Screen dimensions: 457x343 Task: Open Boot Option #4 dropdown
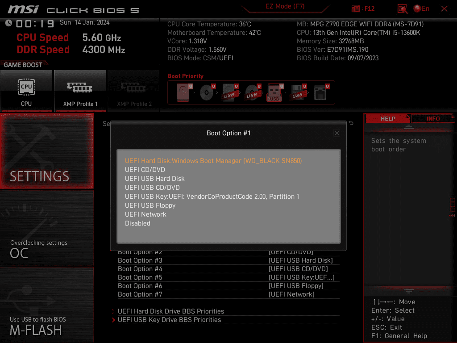pos(228,269)
